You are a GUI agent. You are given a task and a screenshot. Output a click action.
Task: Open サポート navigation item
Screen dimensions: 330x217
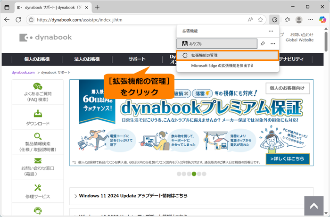coord(137,59)
